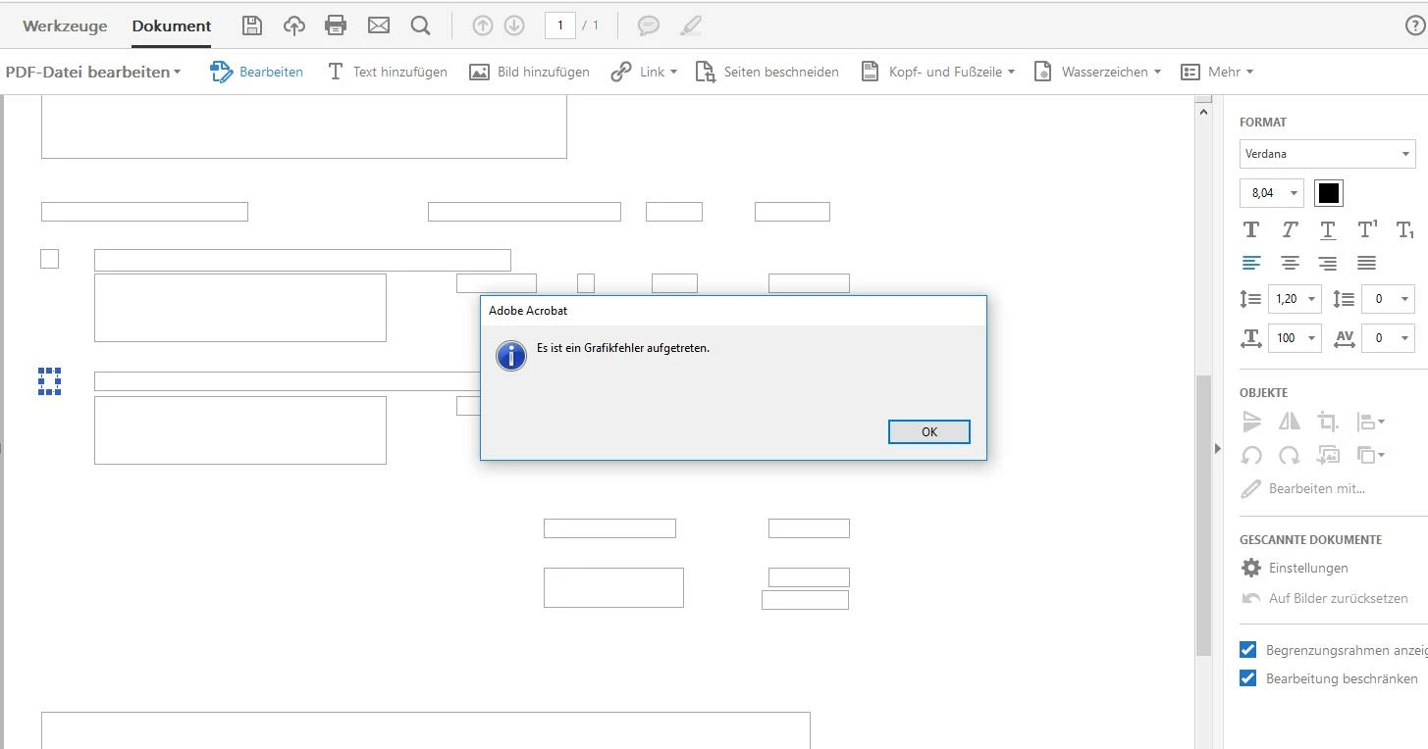The width and height of the screenshot is (1428, 749).
Task: Open the Wasserzeichen dropdown
Action: [x=1097, y=72]
